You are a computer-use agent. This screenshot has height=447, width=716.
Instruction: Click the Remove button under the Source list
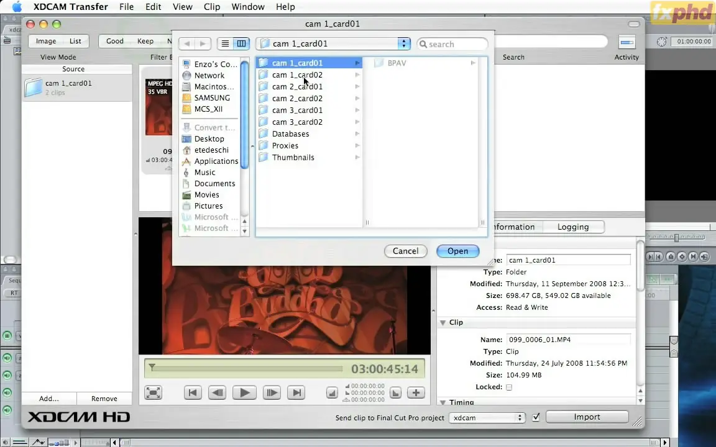pyautogui.click(x=104, y=399)
